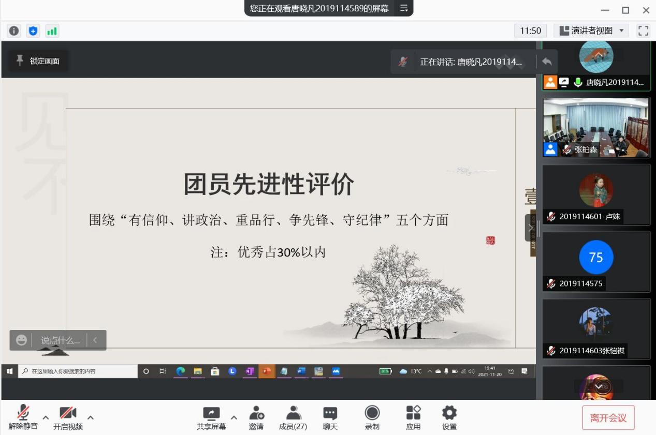Screen dimensions: 656x435
Task: Open the Apps (应用) panel
Action: [413, 417]
